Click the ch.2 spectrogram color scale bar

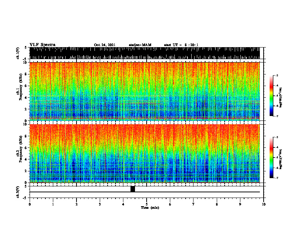[x=271, y=158]
